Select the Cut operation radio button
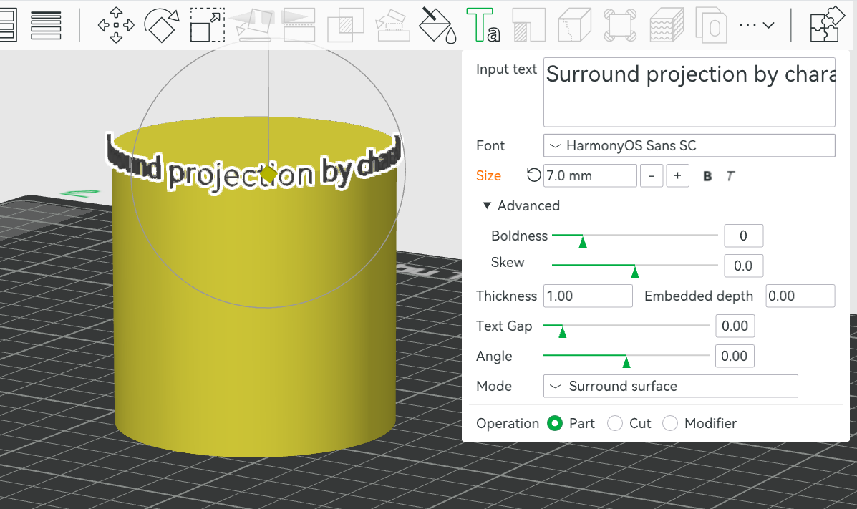857x509 pixels. click(615, 423)
